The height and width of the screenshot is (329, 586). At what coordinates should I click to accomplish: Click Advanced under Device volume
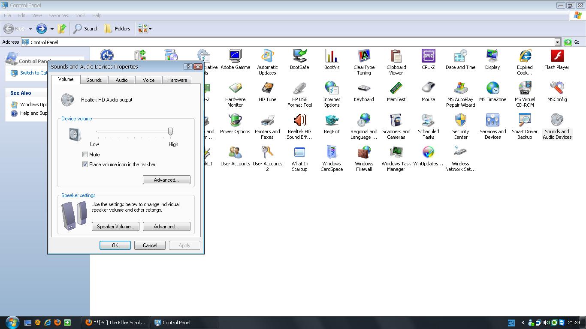(166, 180)
